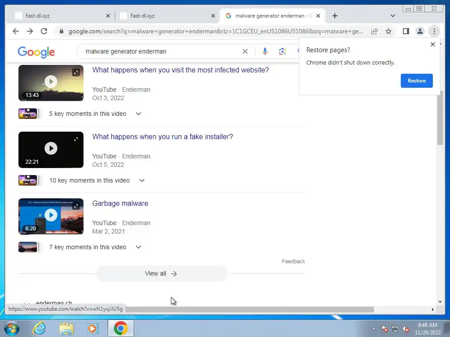Click the vertical page scrollbar thumb
This screenshot has width=450, height=337.
coord(440,118)
